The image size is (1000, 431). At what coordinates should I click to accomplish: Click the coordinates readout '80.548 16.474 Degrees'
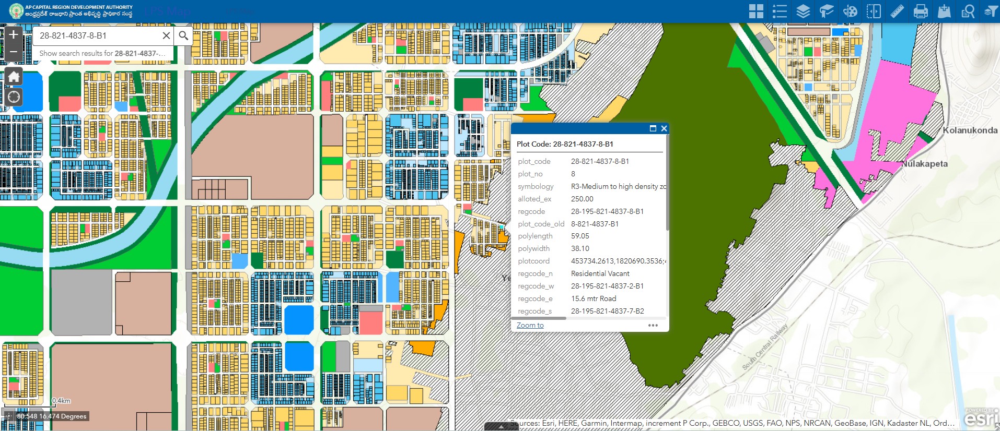[x=52, y=416]
